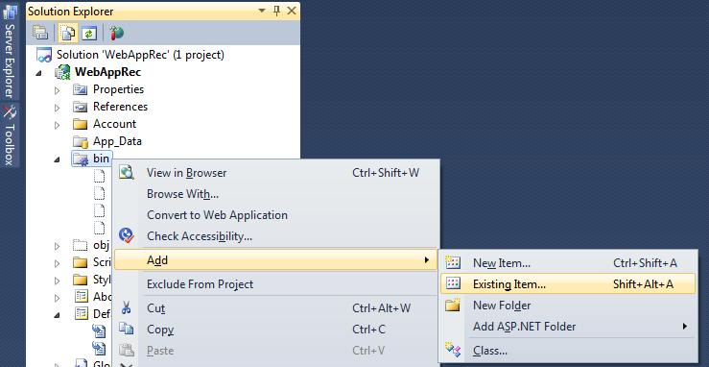
Task: Expand the Properties node in the tree
Action: point(57,90)
